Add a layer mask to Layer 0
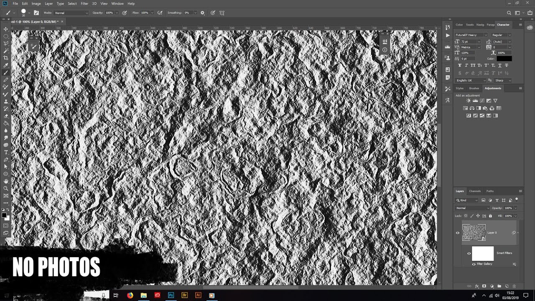 [x=484, y=286]
